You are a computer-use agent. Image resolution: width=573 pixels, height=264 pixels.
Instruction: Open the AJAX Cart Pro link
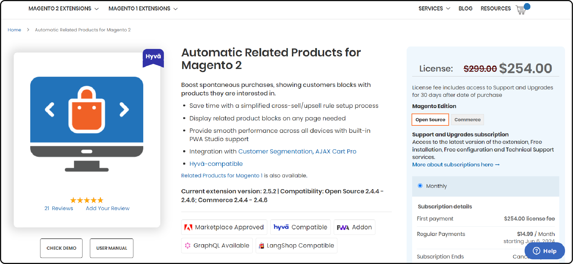(336, 151)
